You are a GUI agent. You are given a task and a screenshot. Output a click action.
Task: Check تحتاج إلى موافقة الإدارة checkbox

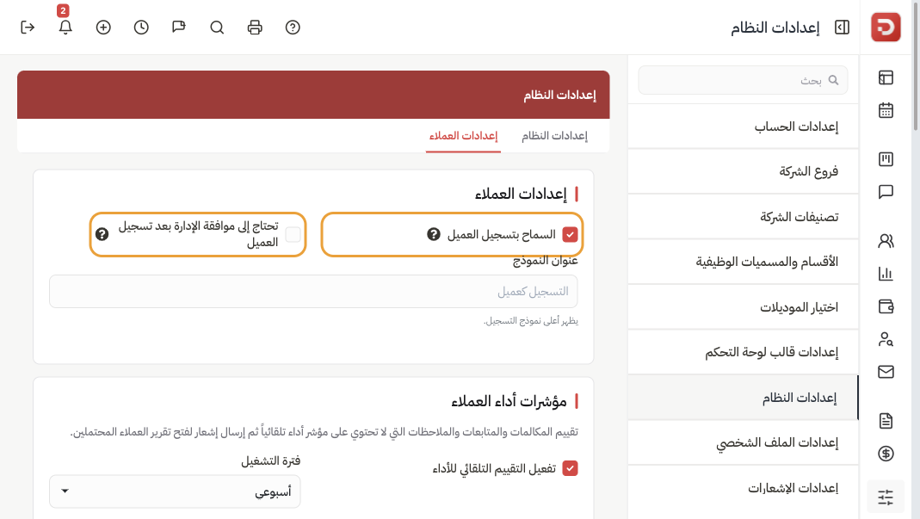point(293,235)
